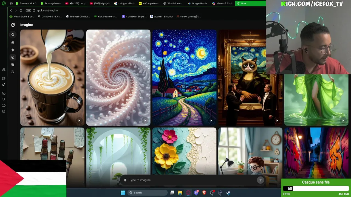351x197 pixels.
Task: Open 'Watch Global & Lo...' bookmark
Action: [x=22, y=16]
